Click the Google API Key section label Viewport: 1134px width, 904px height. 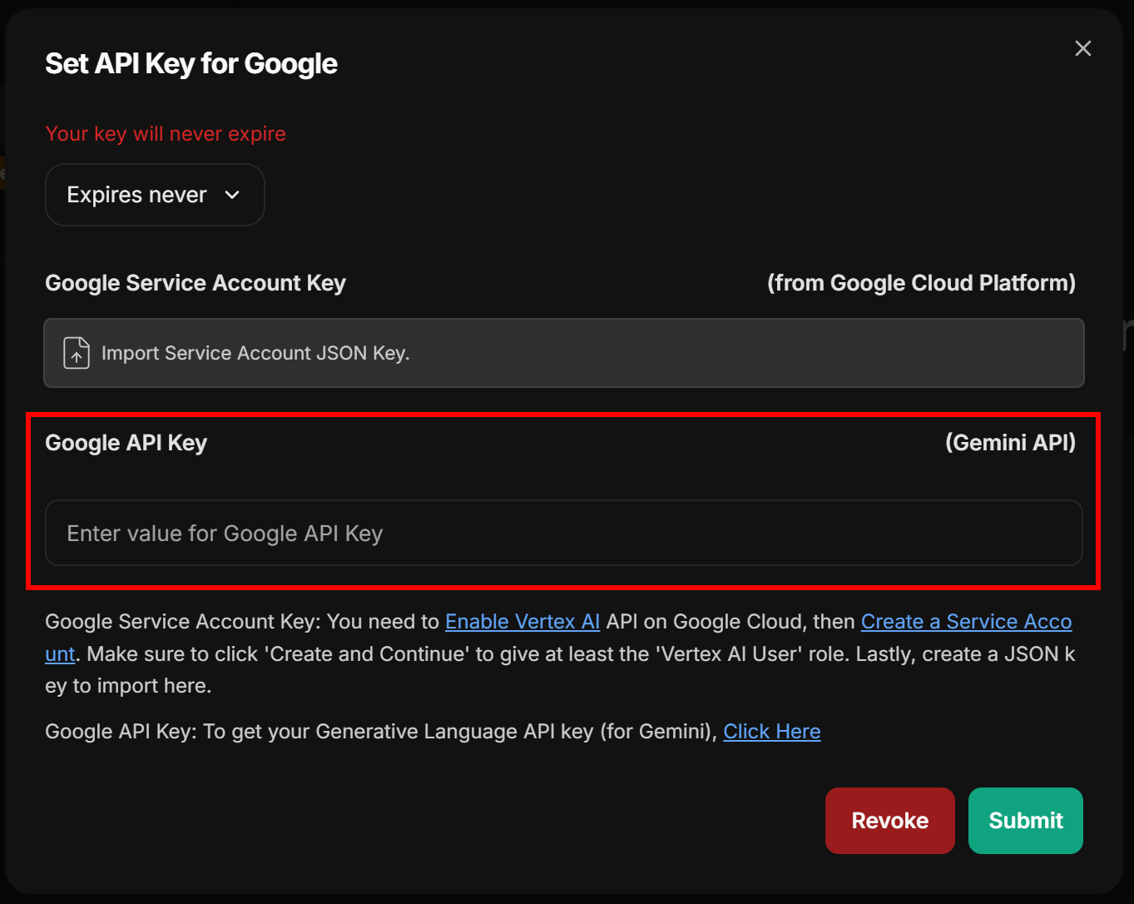pos(126,442)
